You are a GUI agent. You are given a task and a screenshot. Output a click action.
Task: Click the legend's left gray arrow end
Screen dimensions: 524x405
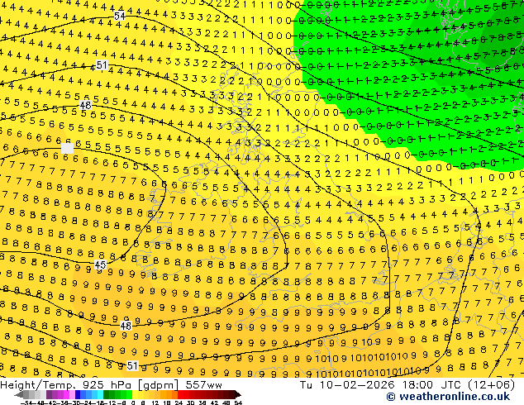point(19,394)
